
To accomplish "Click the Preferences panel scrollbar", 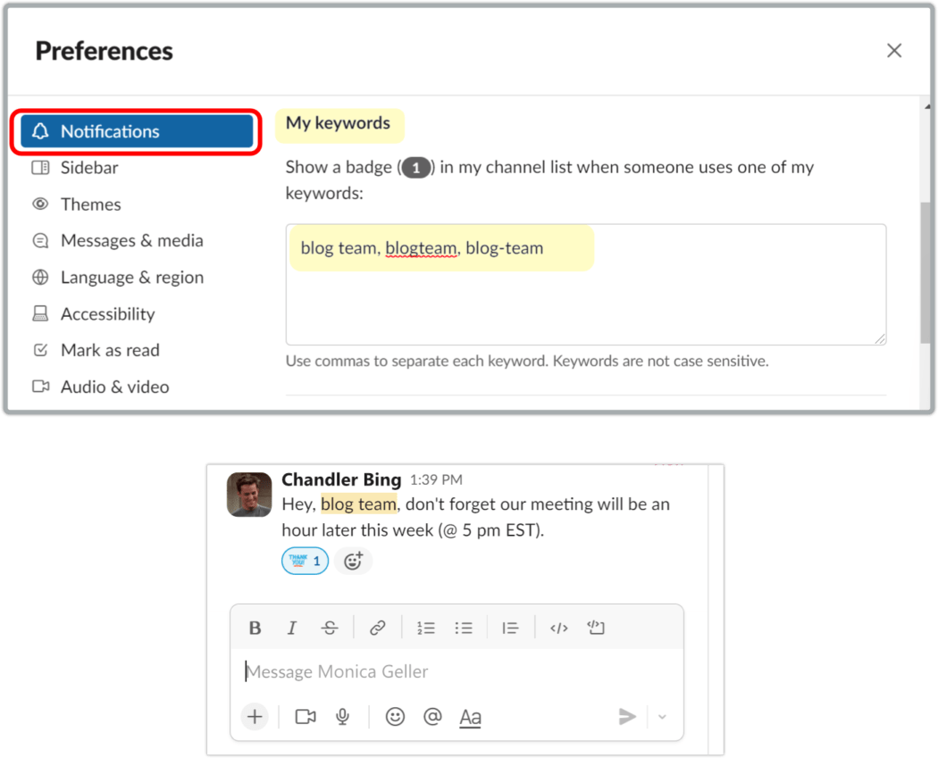I will coord(925,272).
